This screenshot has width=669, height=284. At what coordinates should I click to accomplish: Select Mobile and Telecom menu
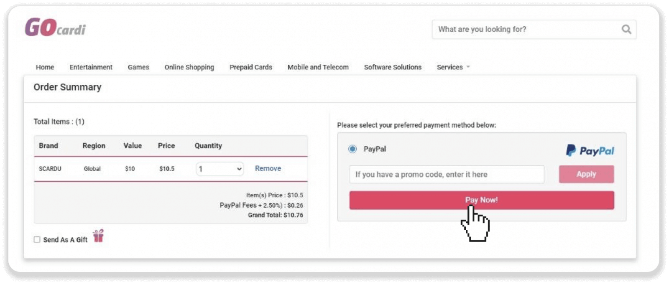click(x=318, y=67)
